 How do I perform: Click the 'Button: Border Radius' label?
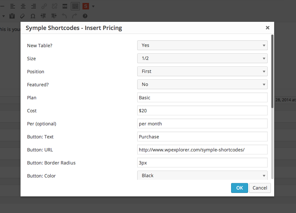(51, 163)
